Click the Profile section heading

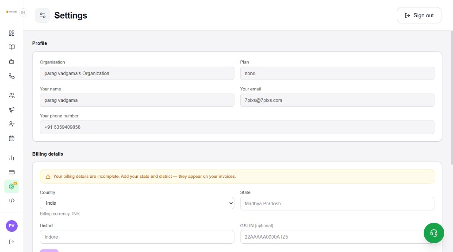[39, 43]
